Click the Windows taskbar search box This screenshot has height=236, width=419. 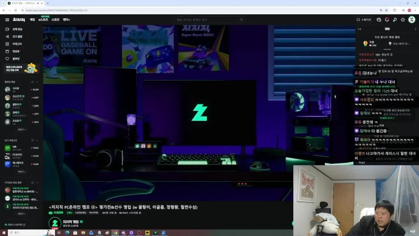pyautogui.click(x=31, y=233)
